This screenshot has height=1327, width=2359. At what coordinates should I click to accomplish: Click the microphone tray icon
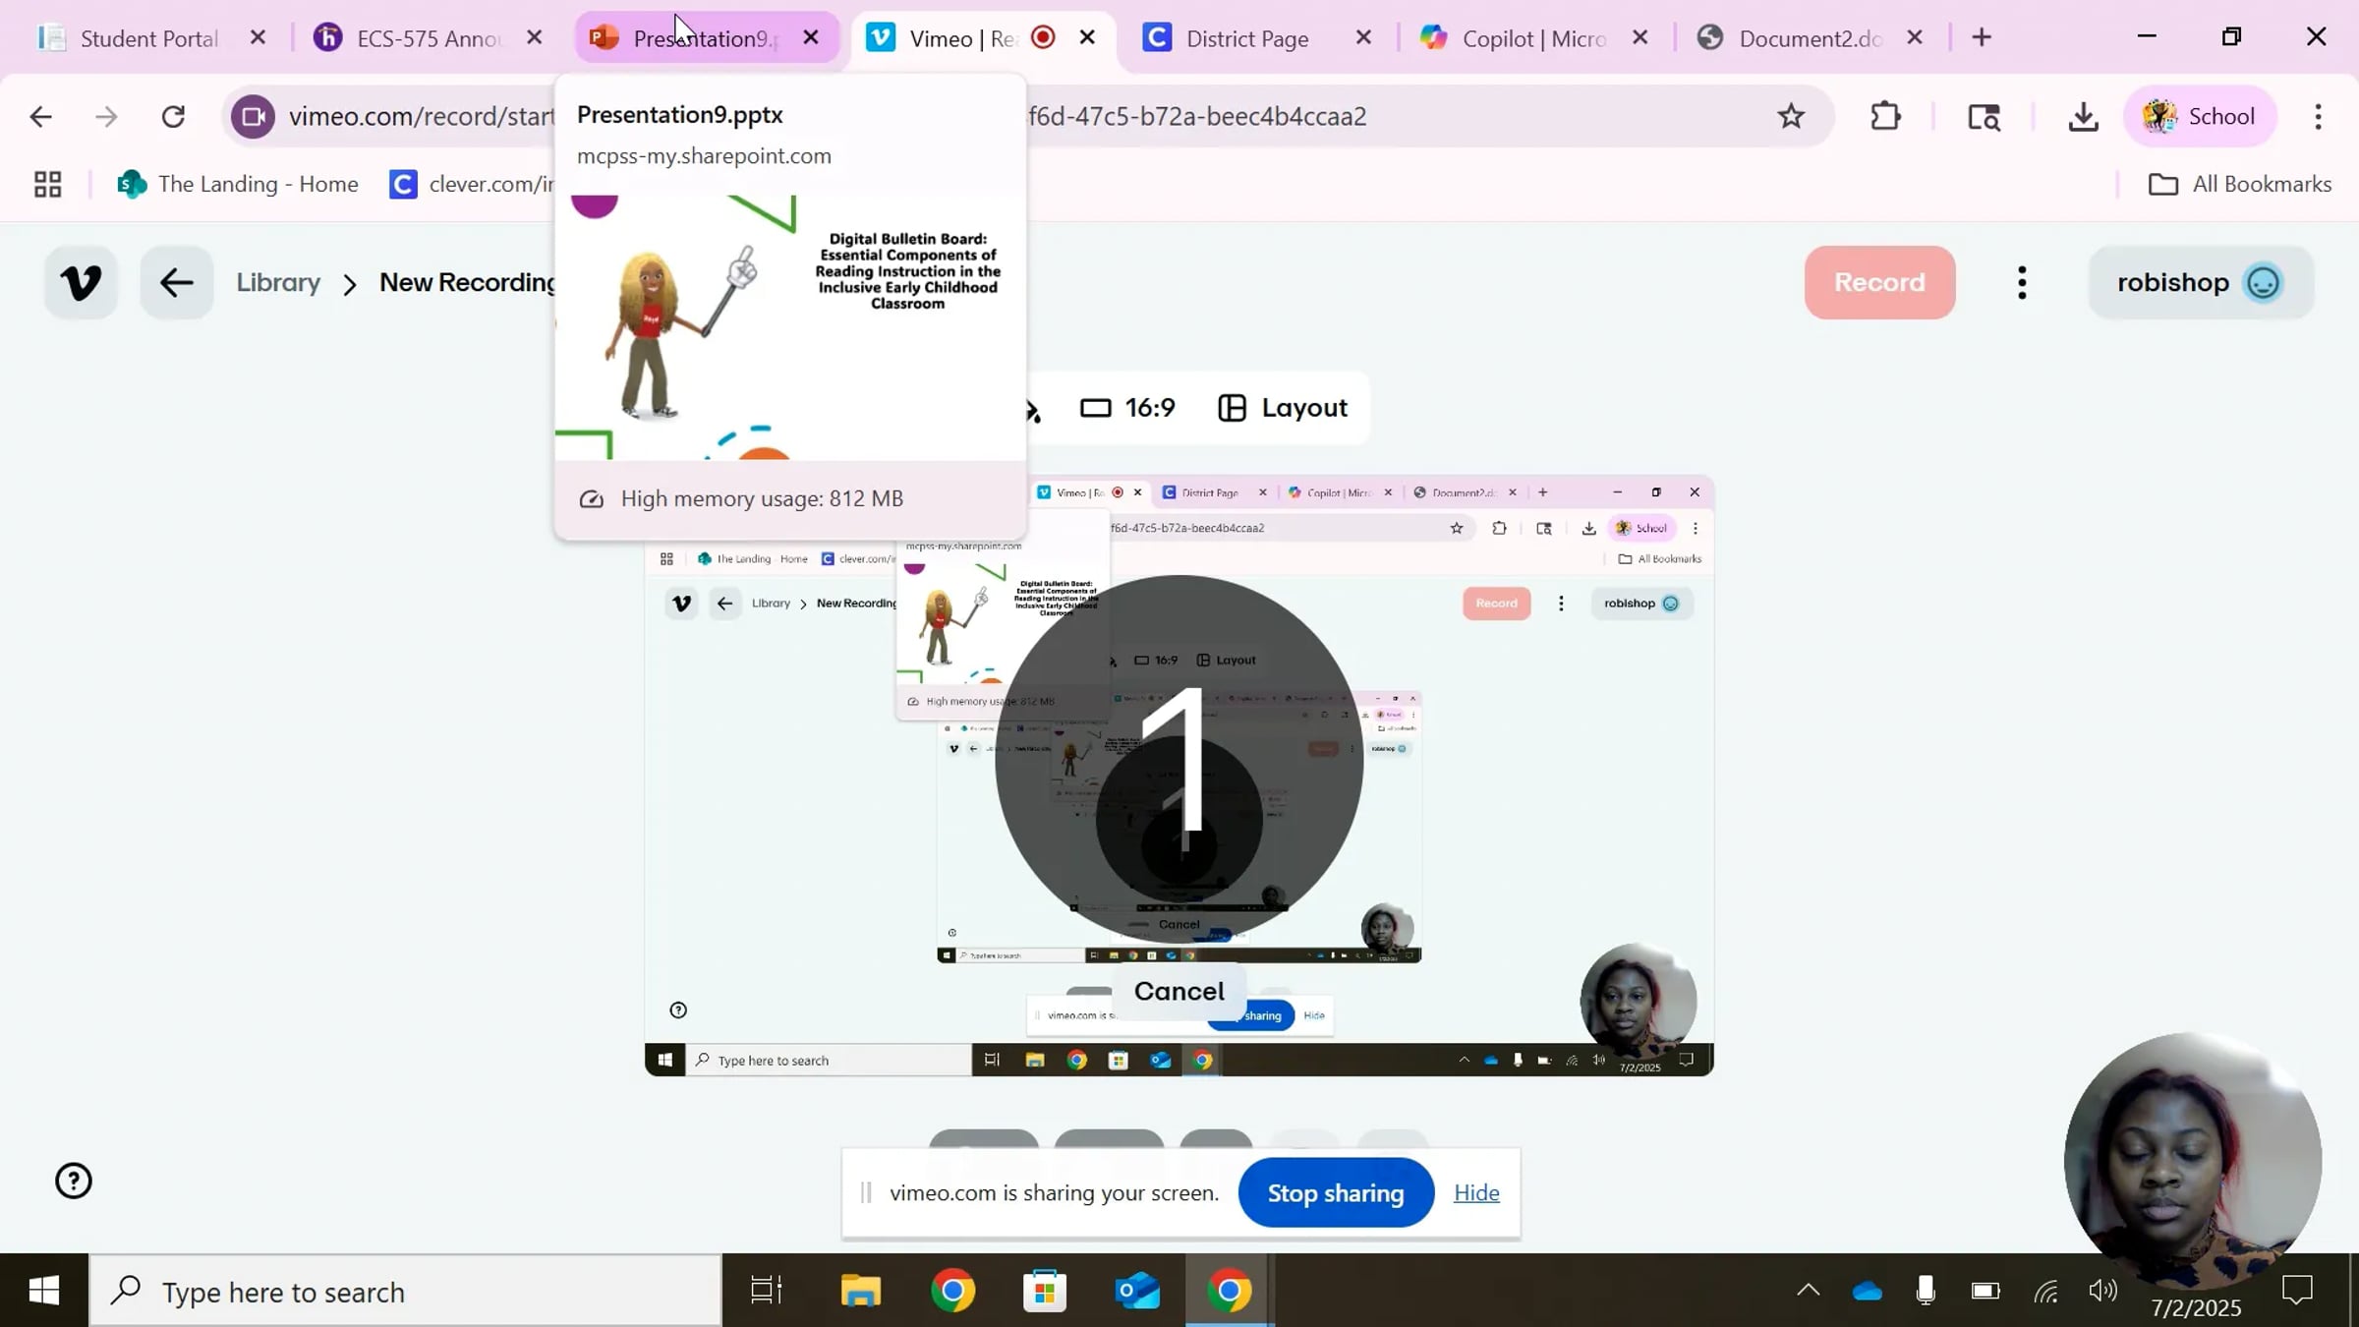click(1925, 1291)
